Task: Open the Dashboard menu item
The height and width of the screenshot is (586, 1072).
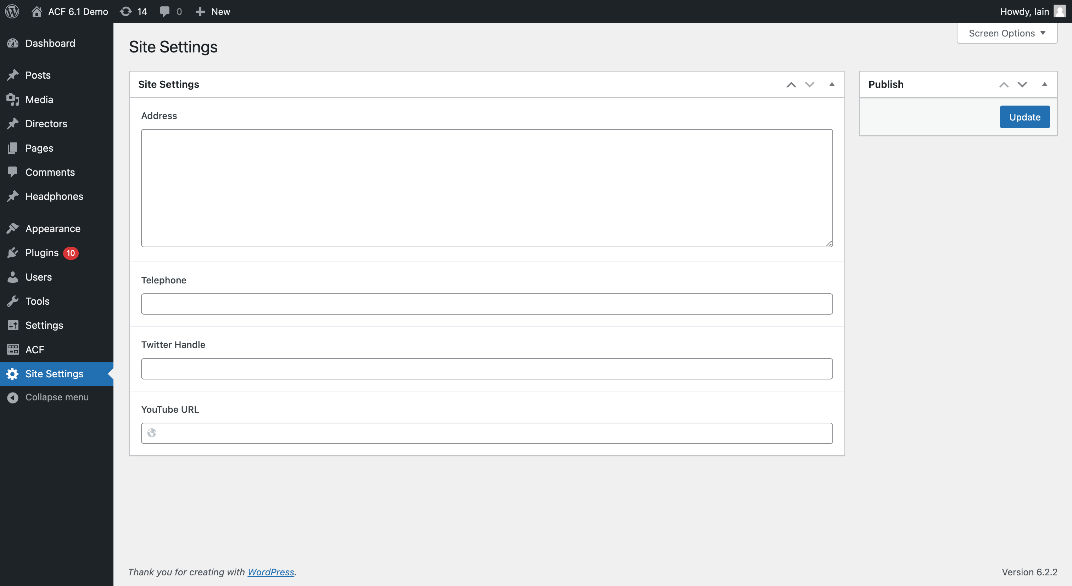Action: [x=50, y=43]
